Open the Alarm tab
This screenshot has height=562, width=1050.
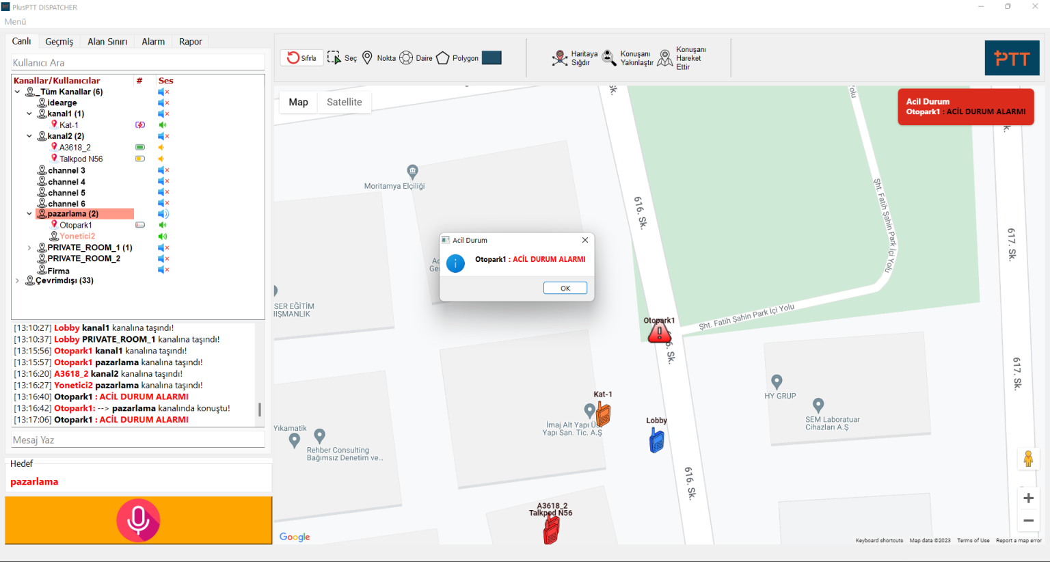[x=153, y=42]
